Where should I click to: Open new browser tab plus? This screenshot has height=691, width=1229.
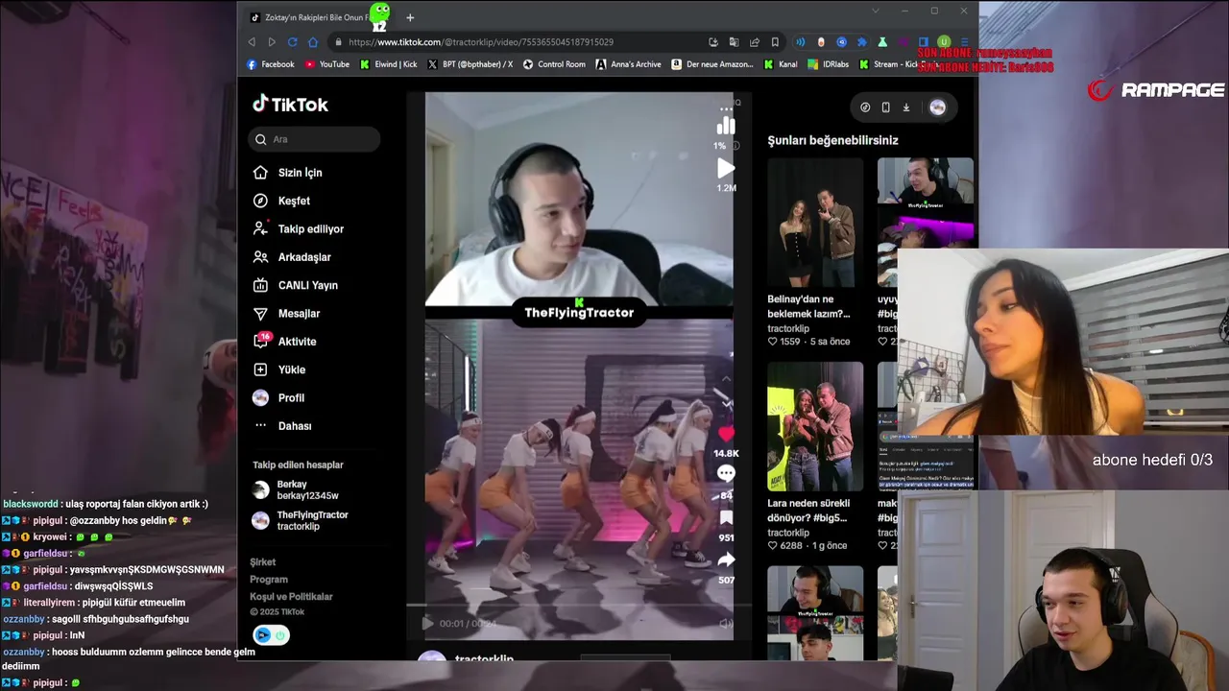point(410,17)
